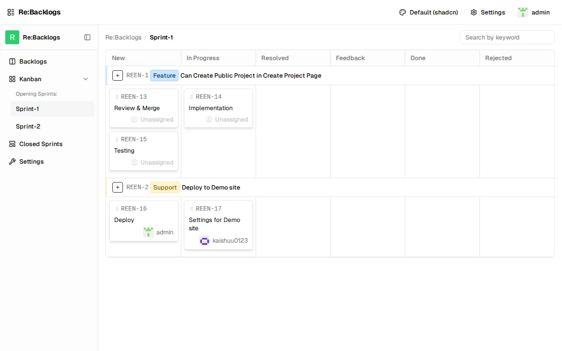Click the unassigned user icon on REEN-13

pos(134,119)
